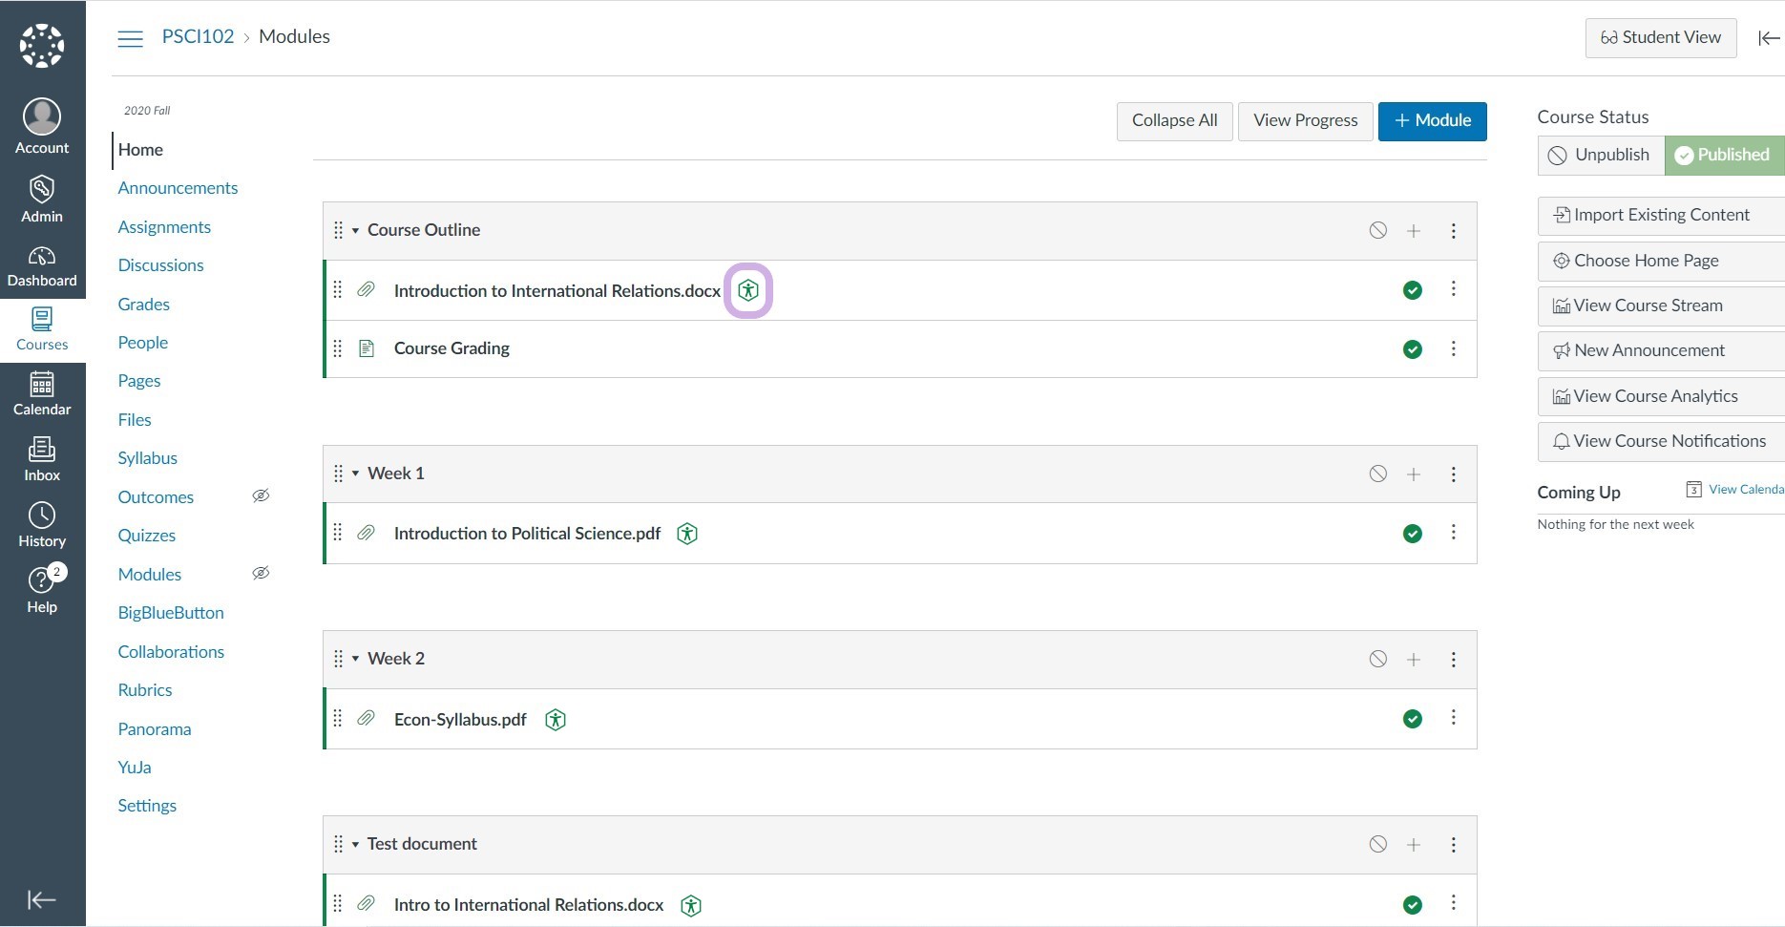Toggle published status of Course Grading

[1413, 349]
